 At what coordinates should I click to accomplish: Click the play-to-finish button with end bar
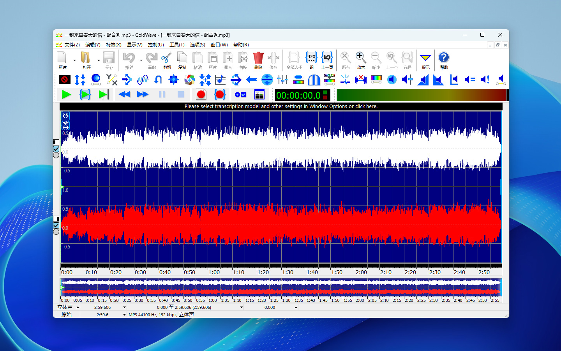(x=104, y=95)
